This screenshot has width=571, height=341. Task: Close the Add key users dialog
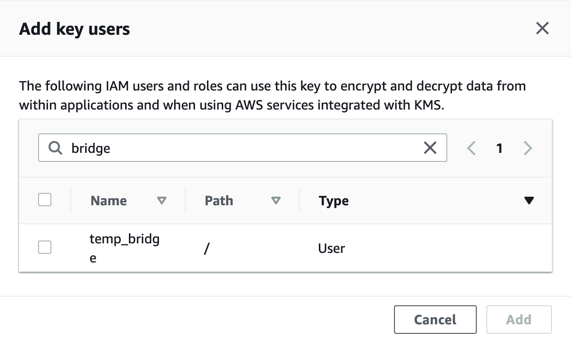point(542,29)
